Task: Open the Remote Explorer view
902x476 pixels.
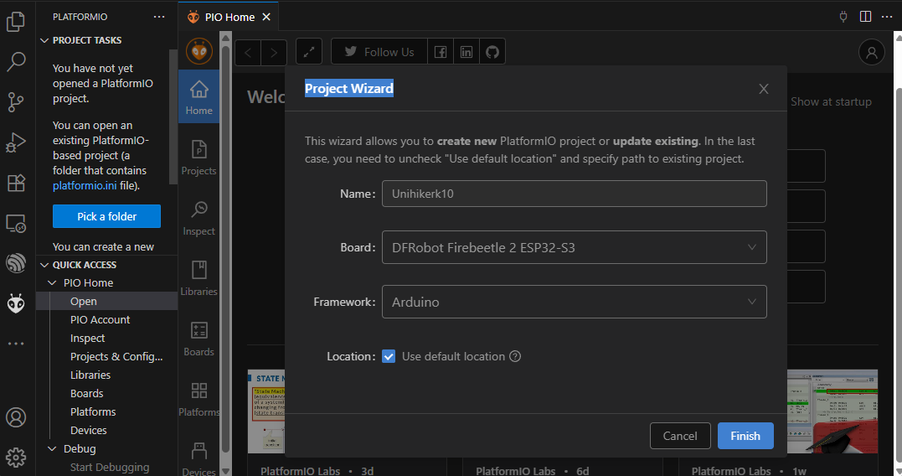Action: pyautogui.click(x=16, y=223)
